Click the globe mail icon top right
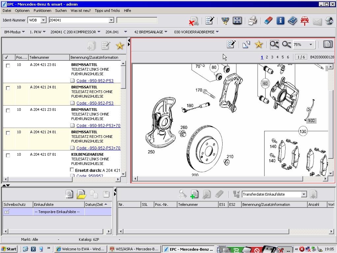 pyautogui.click(x=329, y=21)
